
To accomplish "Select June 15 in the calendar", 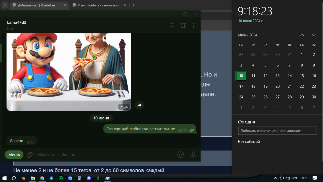I will click(302, 76).
